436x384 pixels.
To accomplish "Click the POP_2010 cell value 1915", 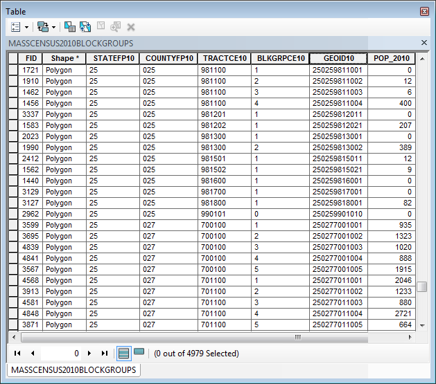I will 392,269.
